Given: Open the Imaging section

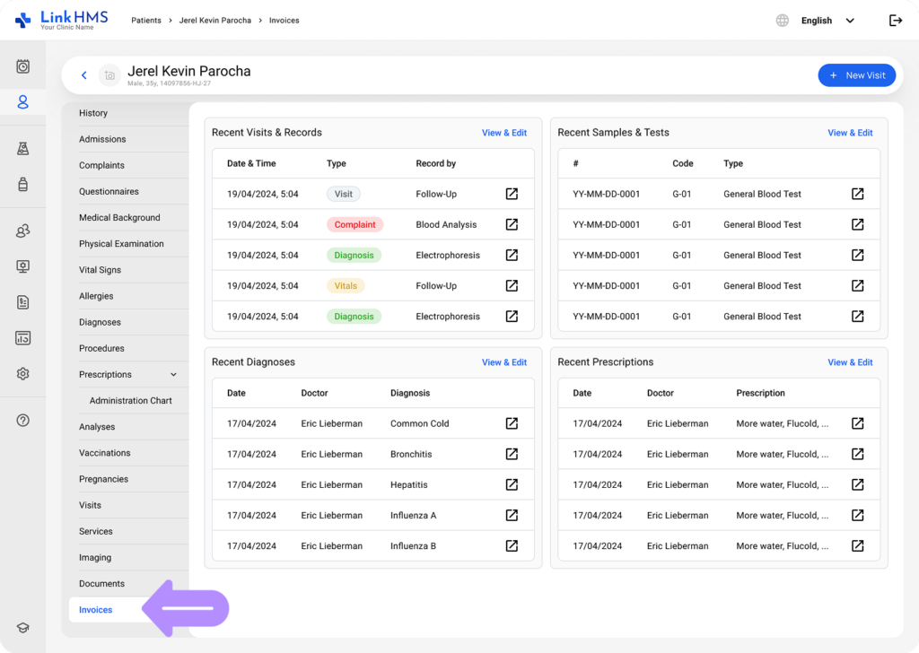Looking at the screenshot, I should point(95,558).
